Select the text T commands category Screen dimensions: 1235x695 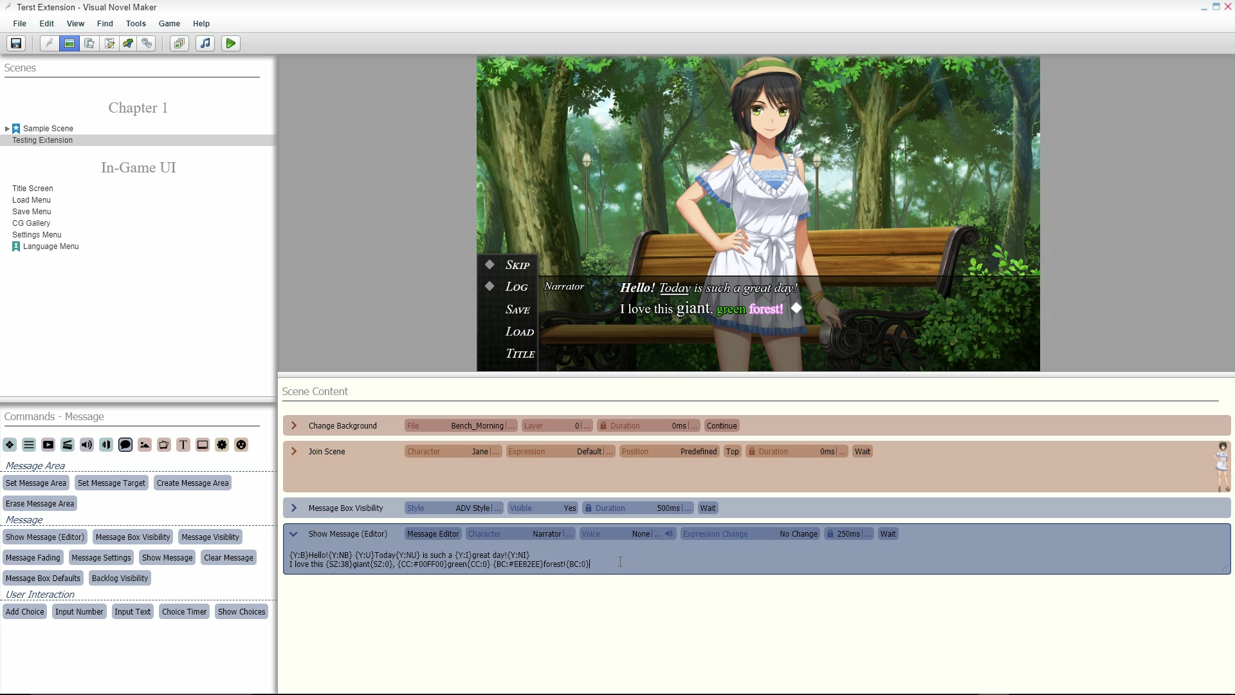(x=183, y=445)
